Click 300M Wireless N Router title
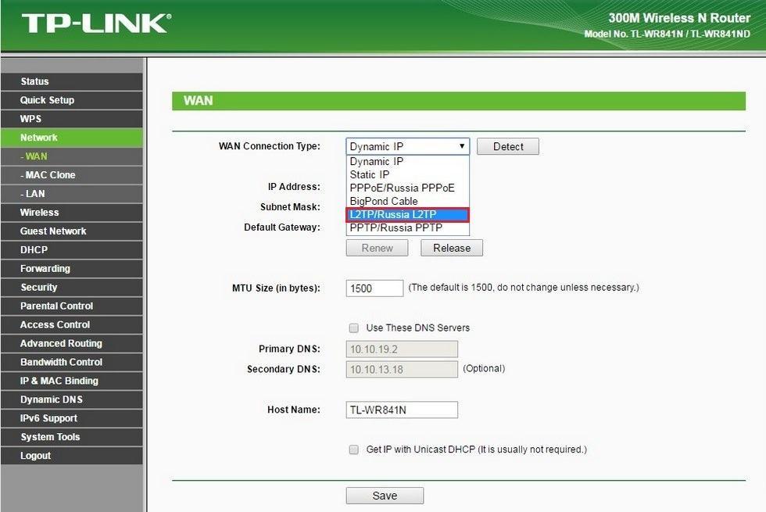The image size is (766, 512). click(x=679, y=18)
